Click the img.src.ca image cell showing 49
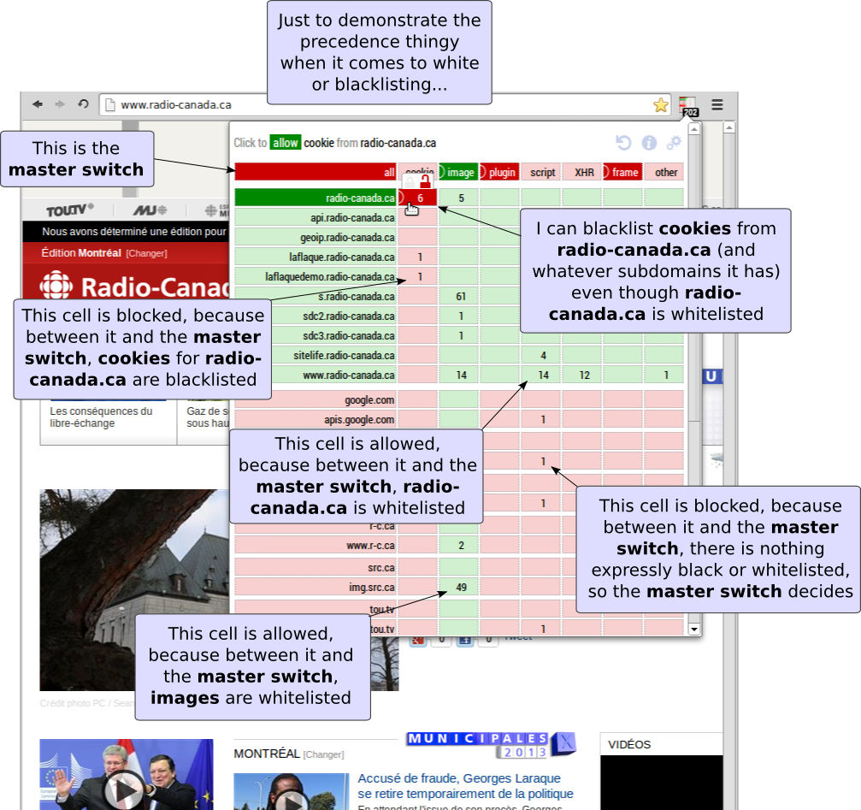This screenshot has height=810, width=861. pos(458,587)
